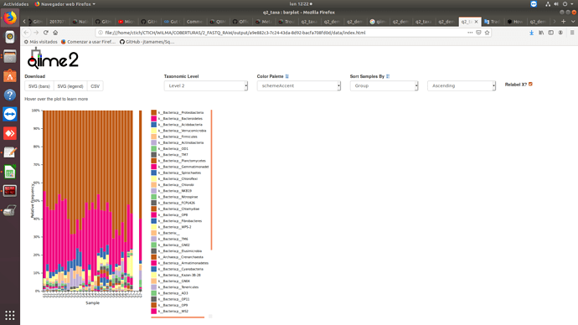Go back in browser history
Viewport: 578px width, 325px height.
(26, 33)
